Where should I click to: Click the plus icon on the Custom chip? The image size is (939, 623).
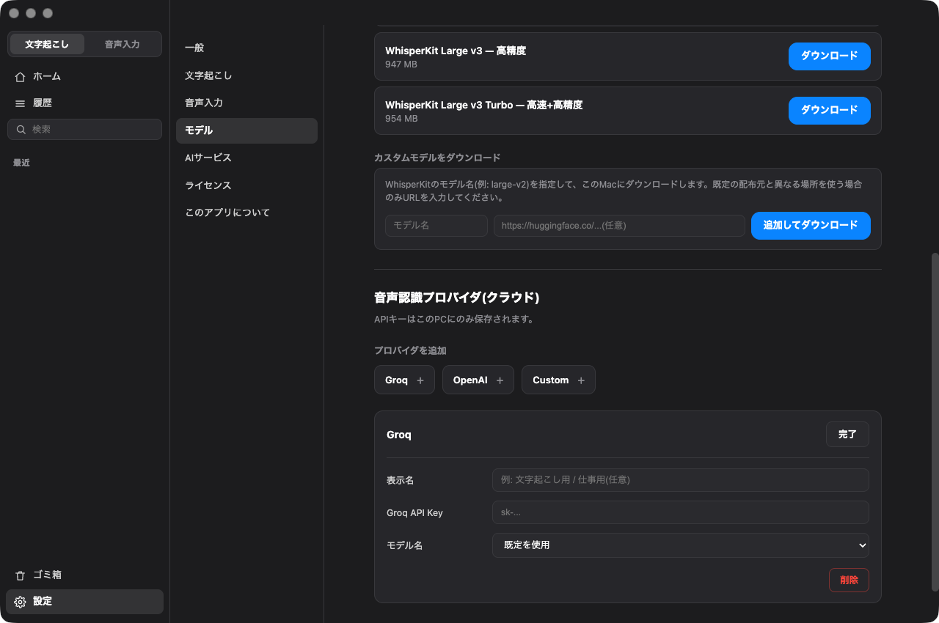click(x=581, y=380)
